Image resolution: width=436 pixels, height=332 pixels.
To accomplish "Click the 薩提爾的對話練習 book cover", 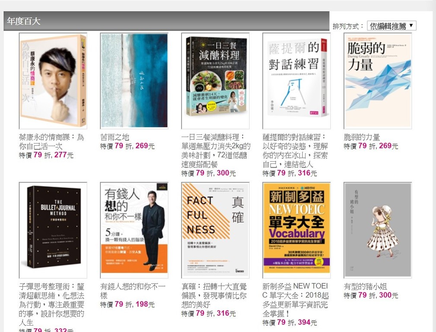I will point(296,81).
